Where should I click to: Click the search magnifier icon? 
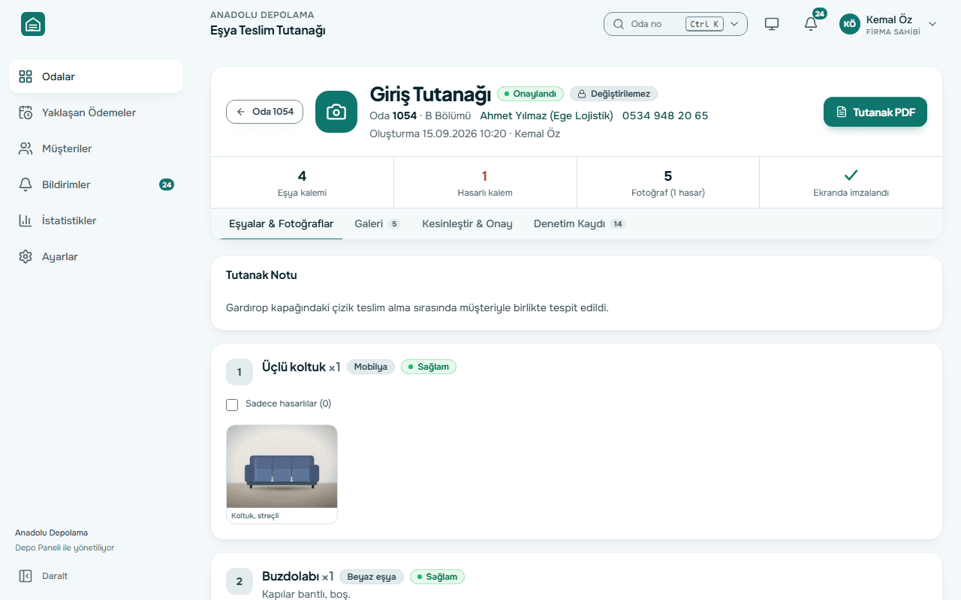pyautogui.click(x=619, y=24)
